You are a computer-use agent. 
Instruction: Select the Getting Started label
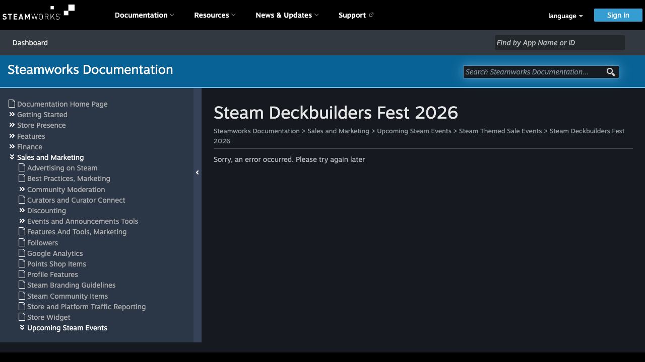(42, 115)
